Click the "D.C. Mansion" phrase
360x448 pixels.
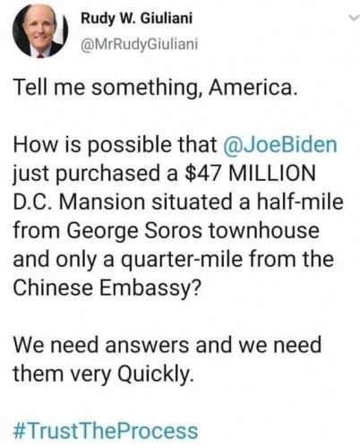click(79, 202)
